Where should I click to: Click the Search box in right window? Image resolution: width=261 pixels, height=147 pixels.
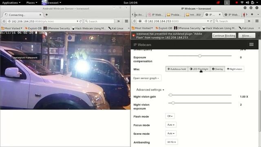[x=230, y=21]
